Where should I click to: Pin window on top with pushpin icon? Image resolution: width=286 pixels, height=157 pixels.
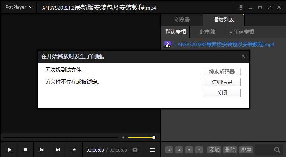pyautogui.click(x=241, y=7)
